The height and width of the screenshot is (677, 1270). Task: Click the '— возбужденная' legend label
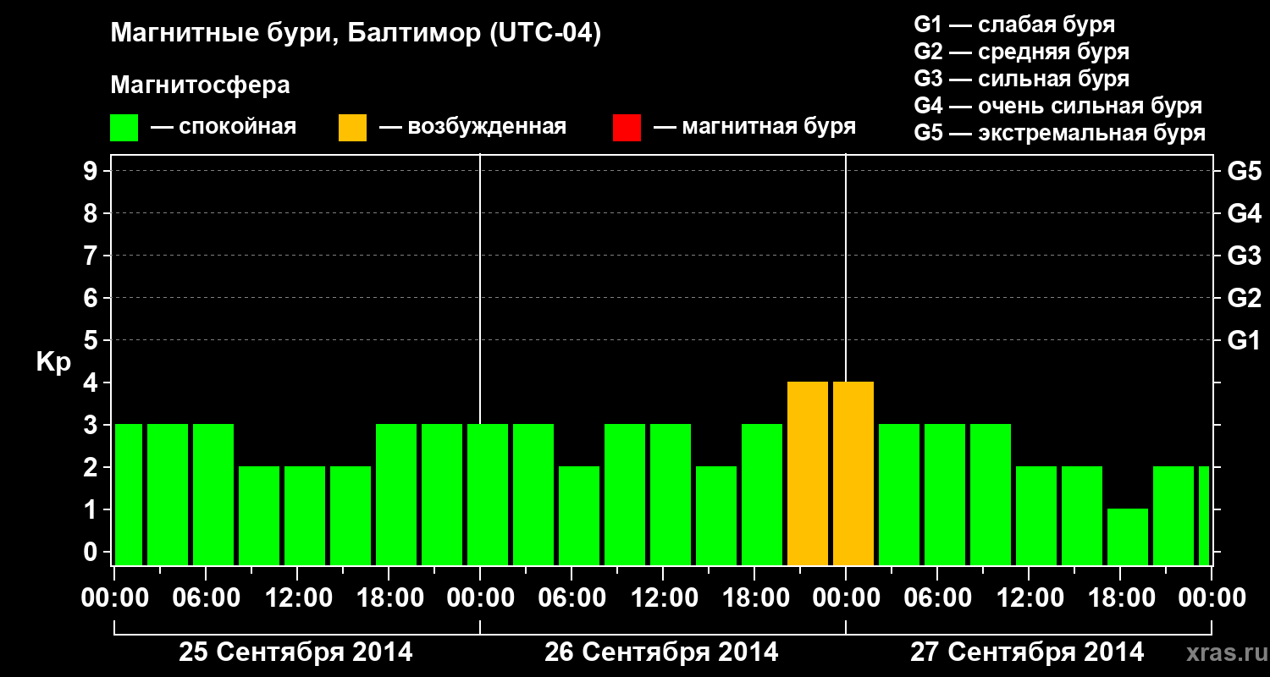(x=472, y=127)
